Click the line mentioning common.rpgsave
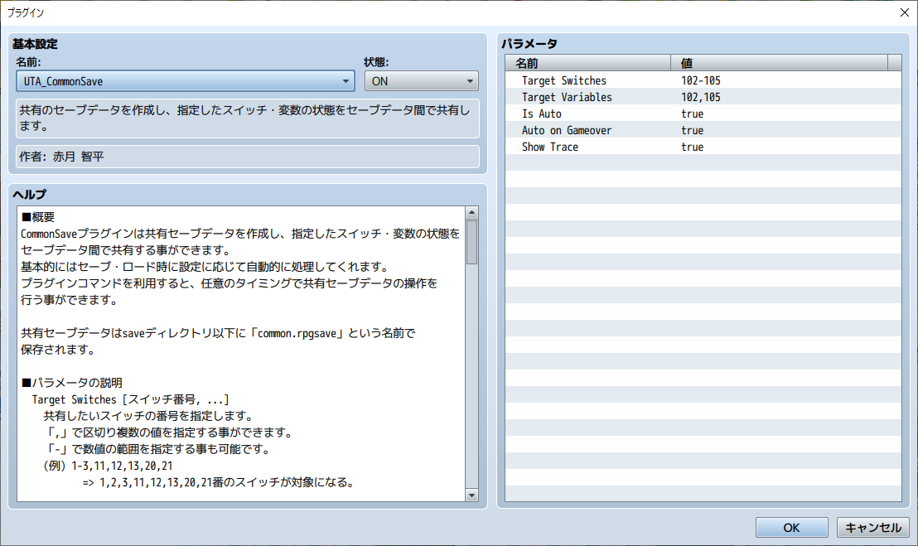Image resolution: width=918 pixels, height=546 pixels. point(218,333)
